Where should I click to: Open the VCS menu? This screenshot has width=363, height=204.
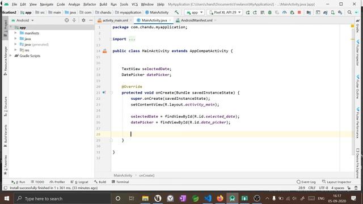pyautogui.click(x=134, y=4)
